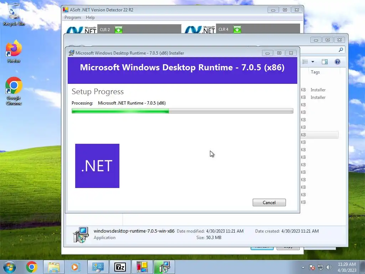Click the ASoft detector title bar icon
365x274 pixels.
66,10
